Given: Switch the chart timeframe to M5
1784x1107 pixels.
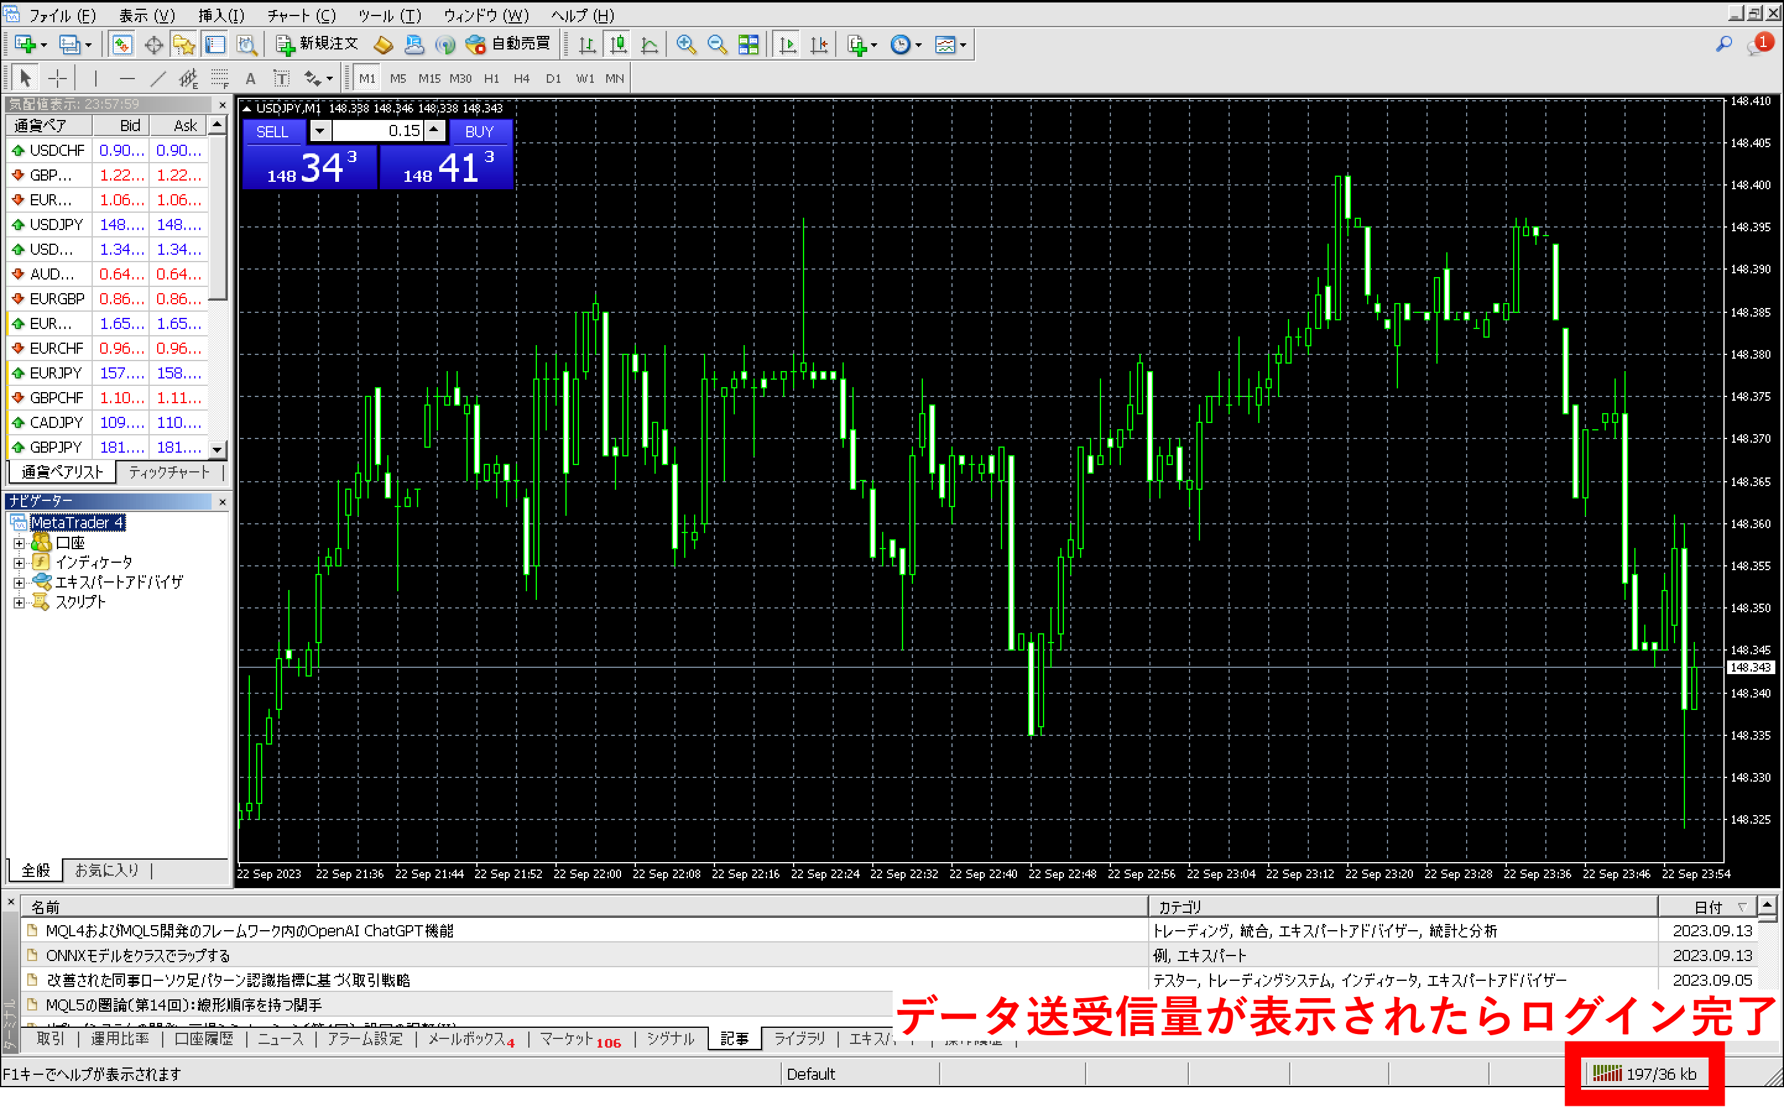Looking at the screenshot, I should point(398,79).
